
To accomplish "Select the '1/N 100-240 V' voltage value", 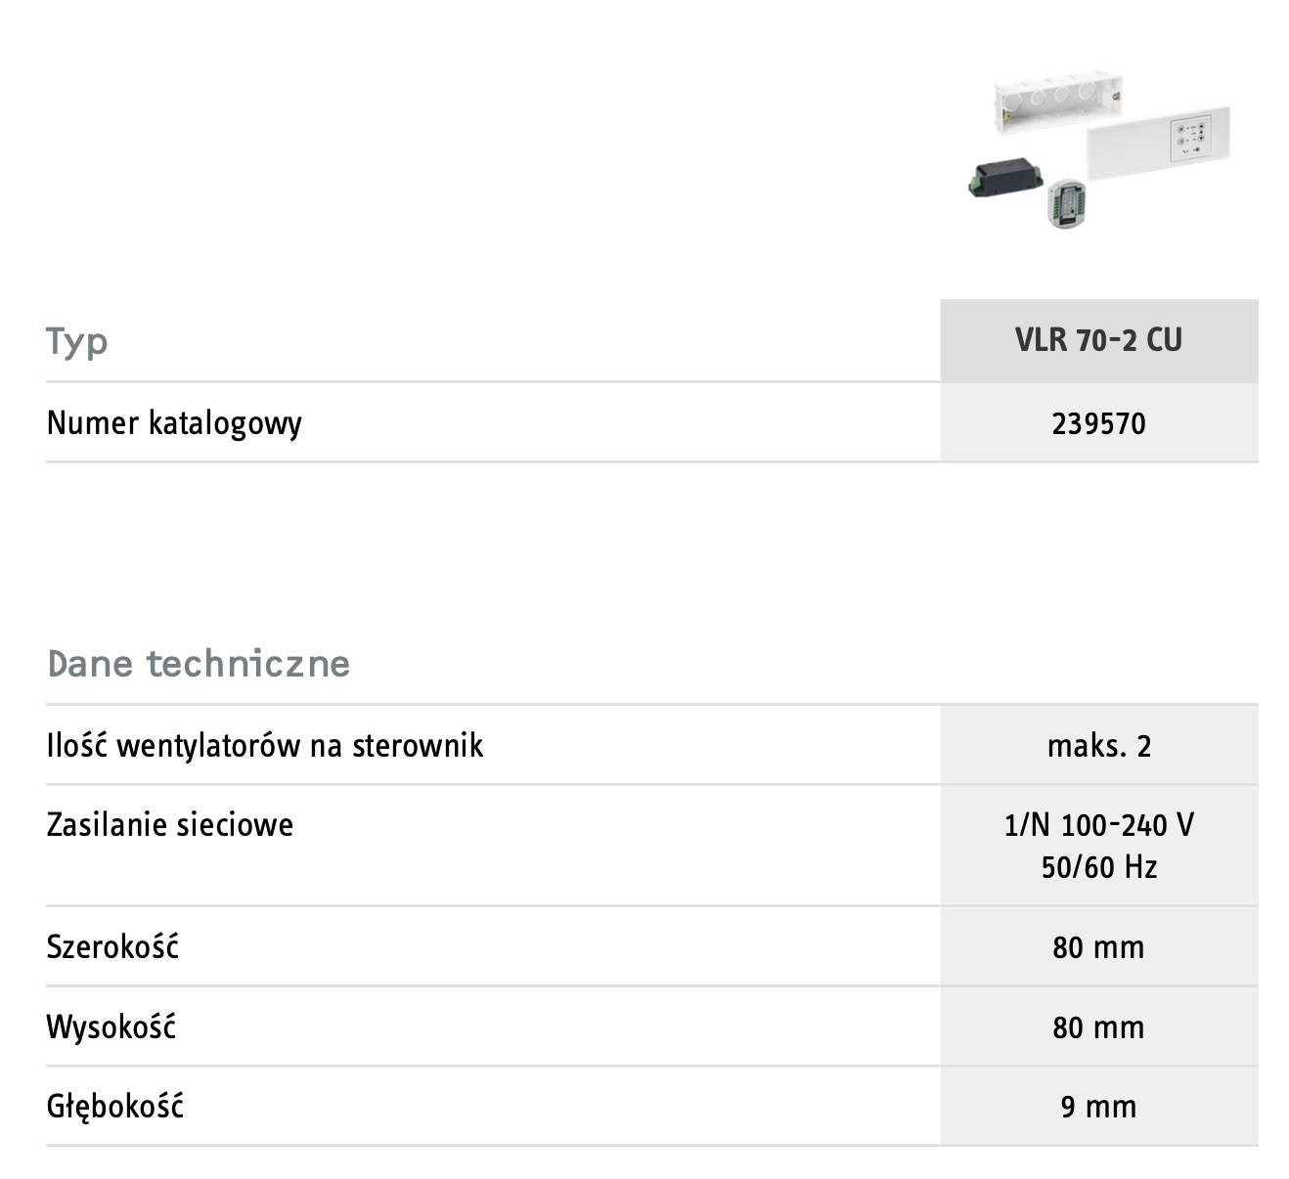I will pos(1098,825).
